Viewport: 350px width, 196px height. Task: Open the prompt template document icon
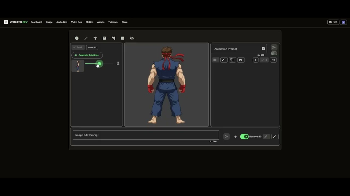click(x=263, y=49)
